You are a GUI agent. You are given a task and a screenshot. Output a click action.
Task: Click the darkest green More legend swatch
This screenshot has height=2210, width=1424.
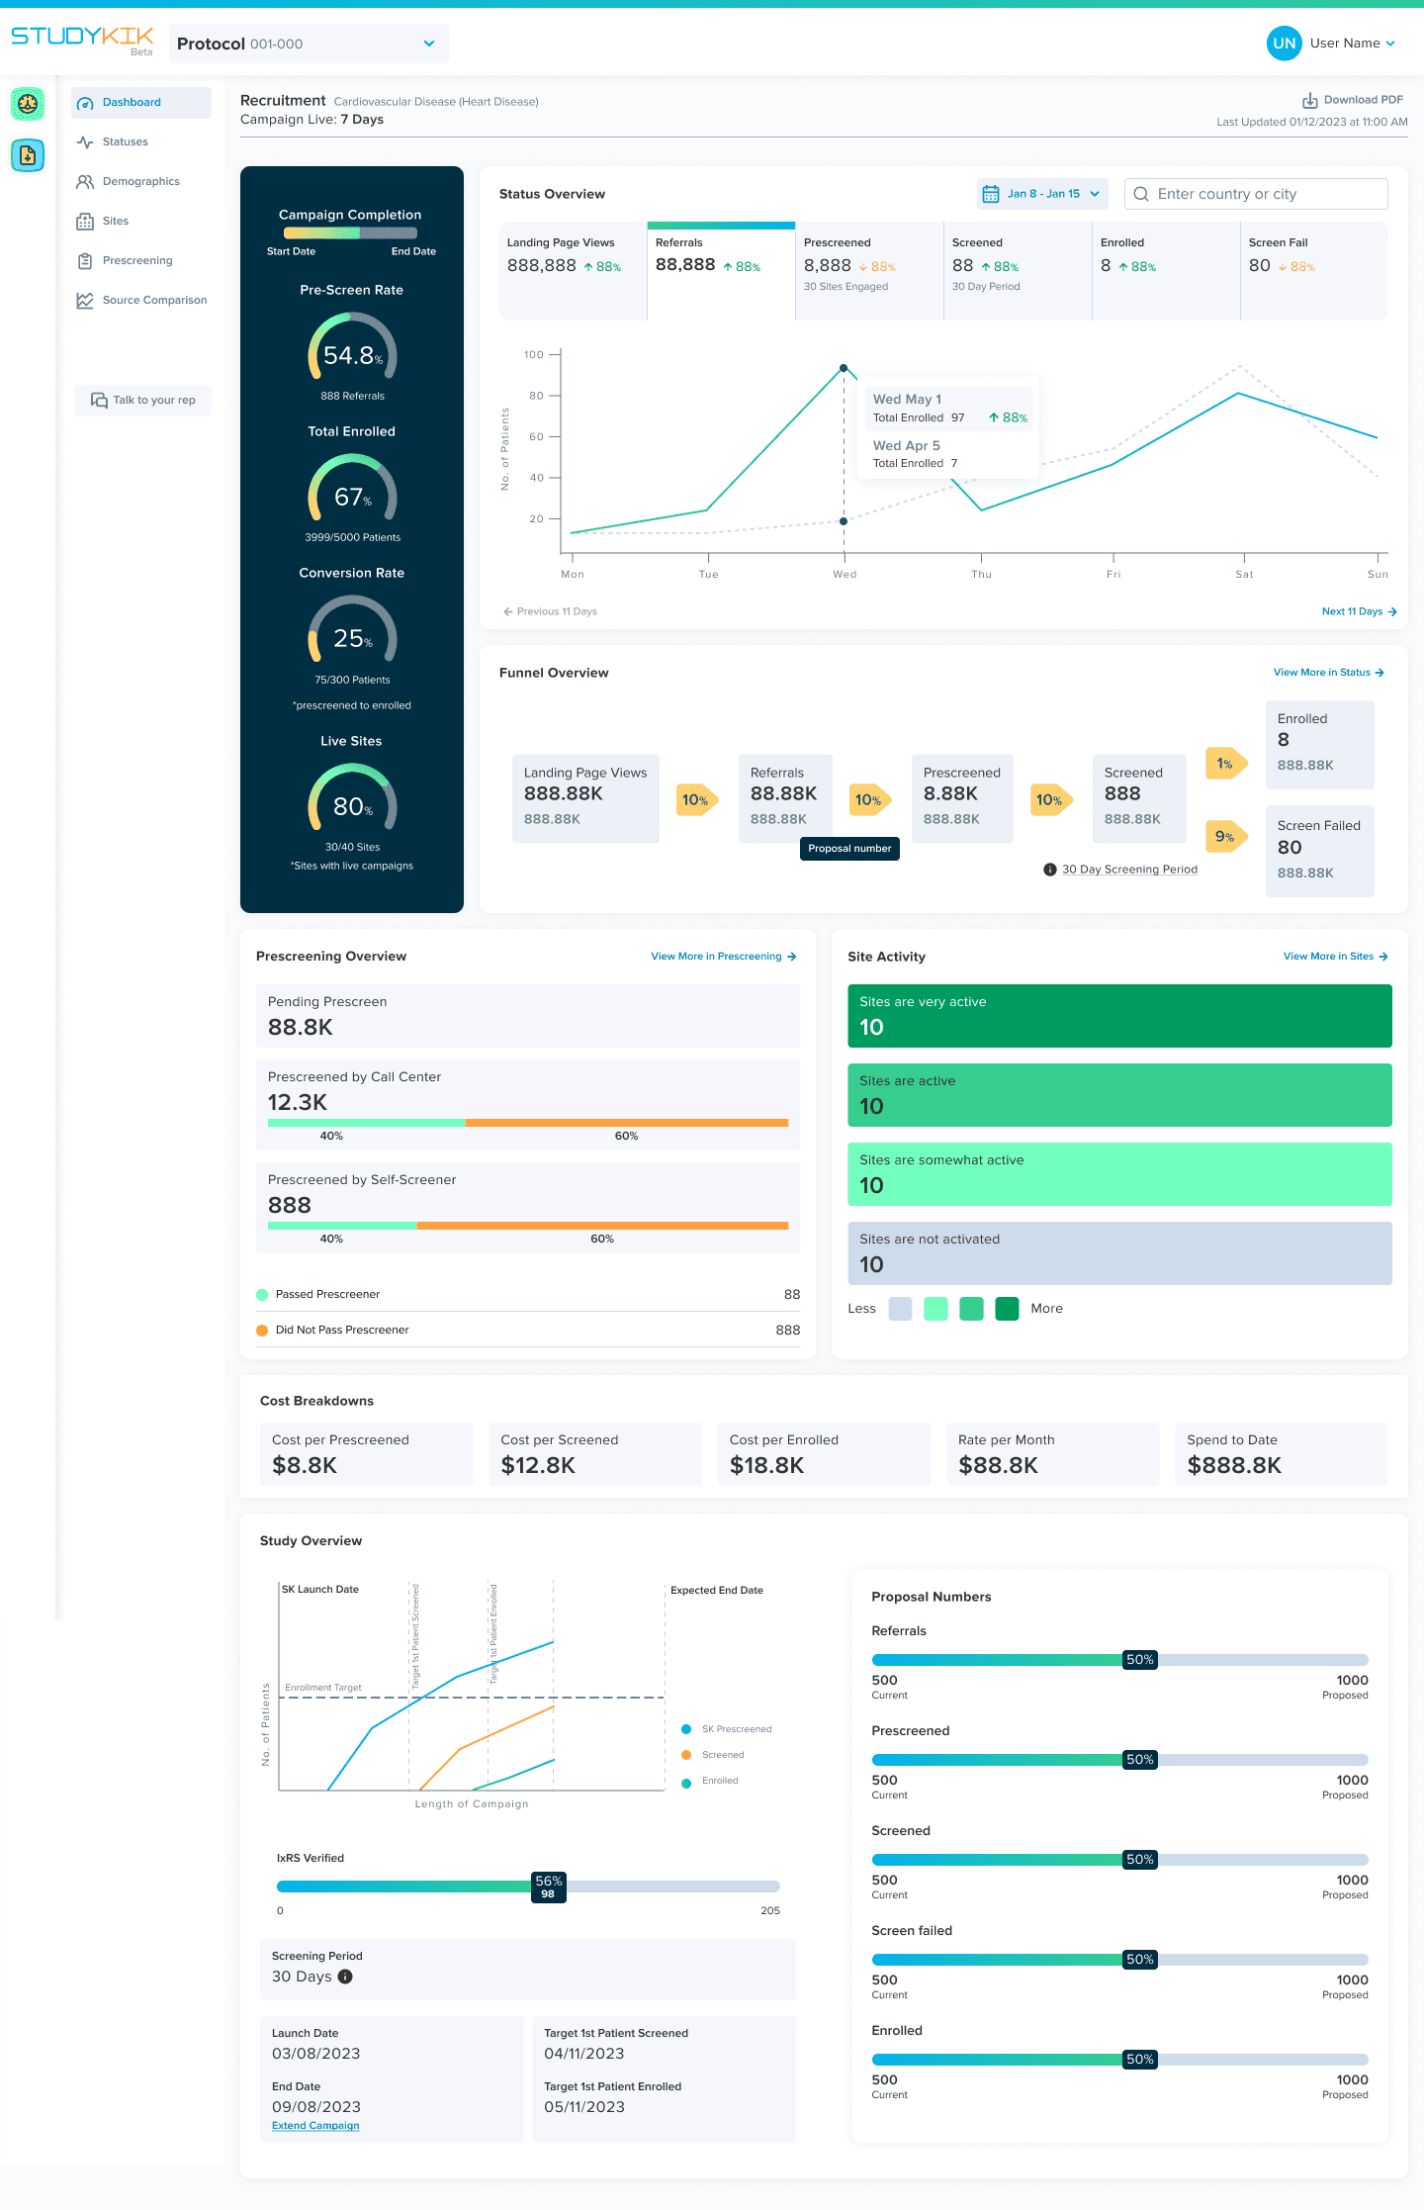point(1007,1309)
